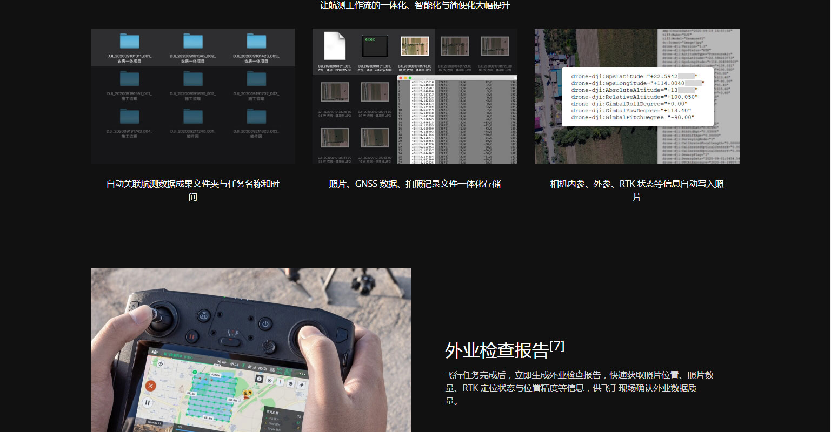Click the paragraph starting 飞行任务完成后
The height and width of the screenshot is (432, 831).
(579, 388)
